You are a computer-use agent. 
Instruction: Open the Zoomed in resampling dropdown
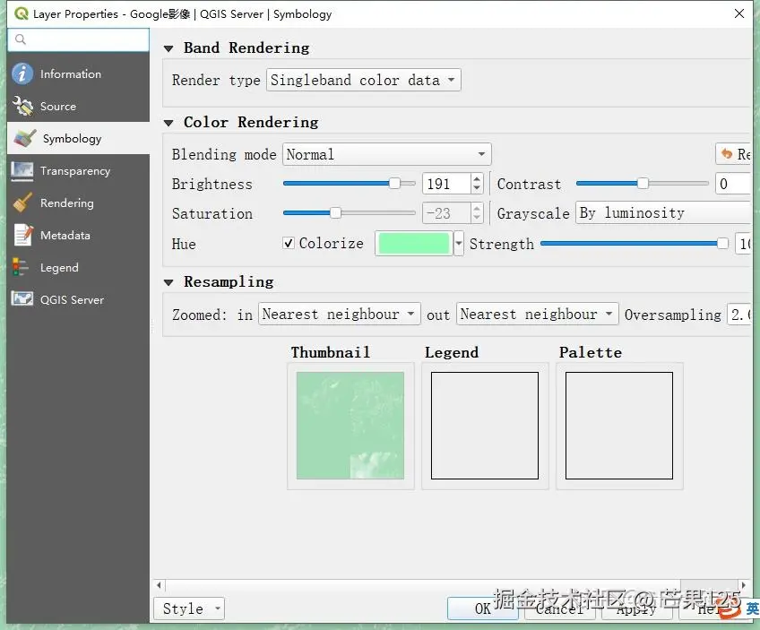coord(340,314)
